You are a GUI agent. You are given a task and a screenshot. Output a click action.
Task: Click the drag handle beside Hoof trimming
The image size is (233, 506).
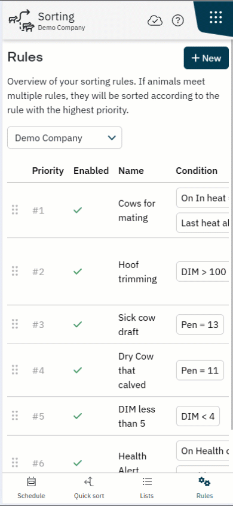[15, 271]
